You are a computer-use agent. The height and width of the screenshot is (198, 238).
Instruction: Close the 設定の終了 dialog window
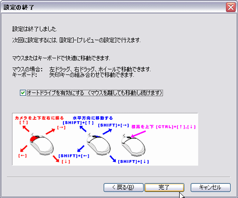[x=231, y=7]
